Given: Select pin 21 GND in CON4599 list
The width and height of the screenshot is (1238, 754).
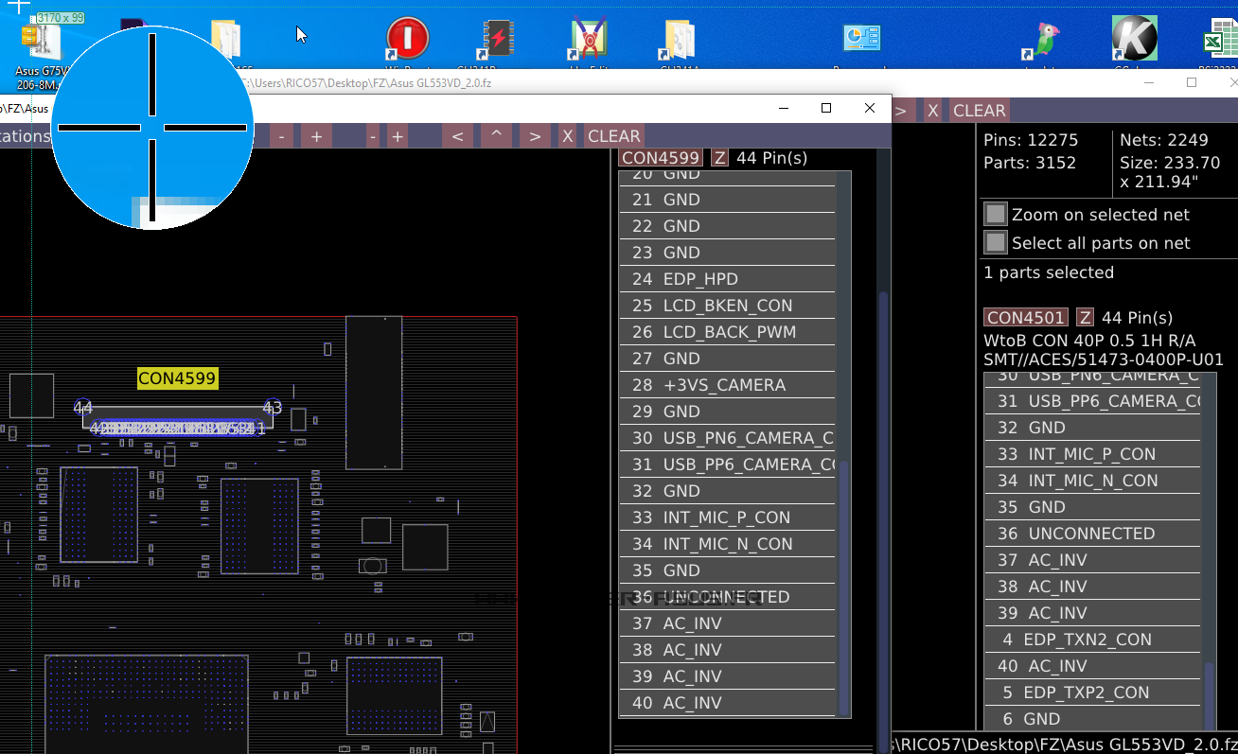Looking at the screenshot, I should (x=727, y=200).
